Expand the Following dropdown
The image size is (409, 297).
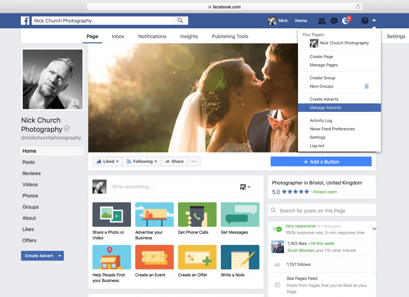click(142, 162)
